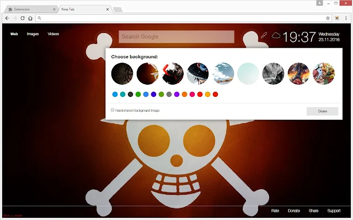Screen dimensions: 353x220
Task: Enable Randomized Background Image checkbox
Action: (x=113, y=110)
